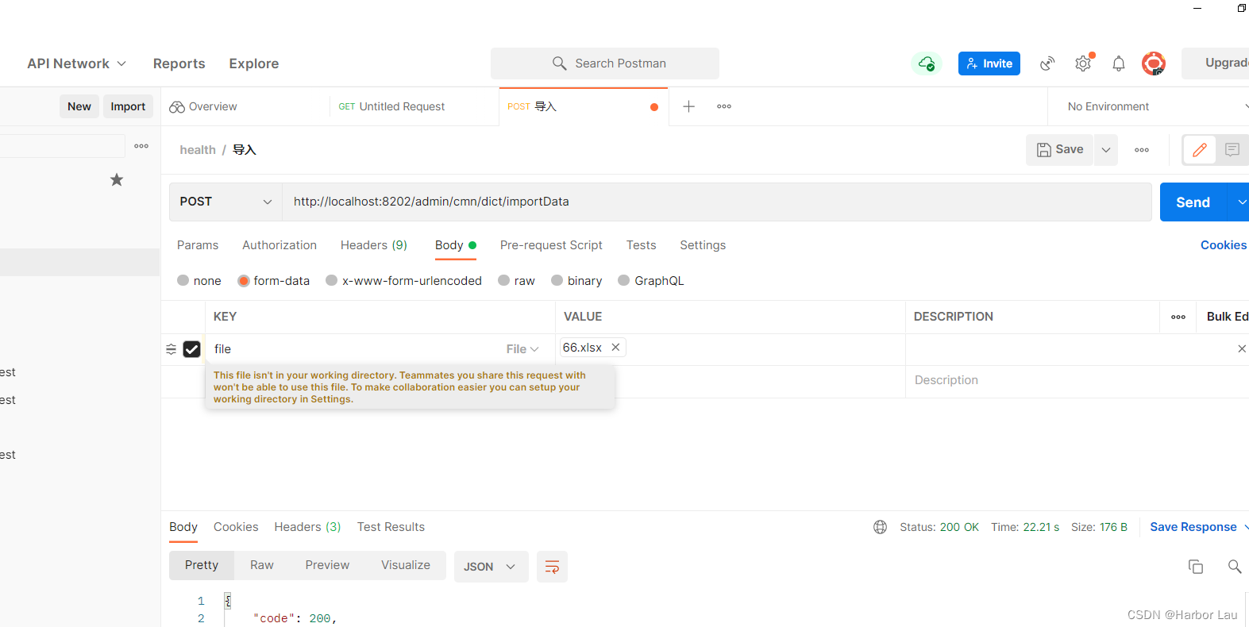Image resolution: width=1249 pixels, height=627 pixels.
Task: Open the Explore menu
Action: click(254, 63)
